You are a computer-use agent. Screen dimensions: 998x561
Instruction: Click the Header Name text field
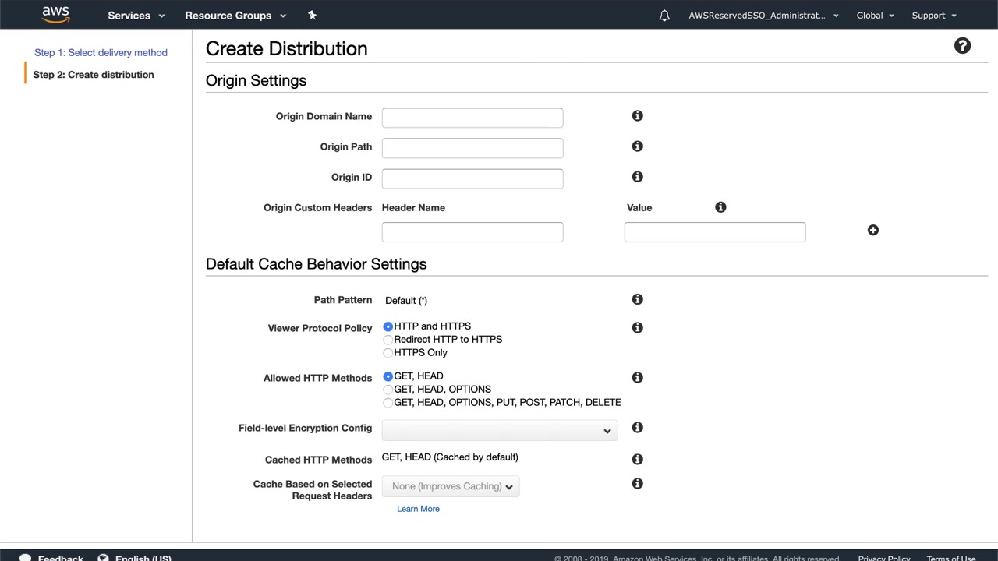472,232
